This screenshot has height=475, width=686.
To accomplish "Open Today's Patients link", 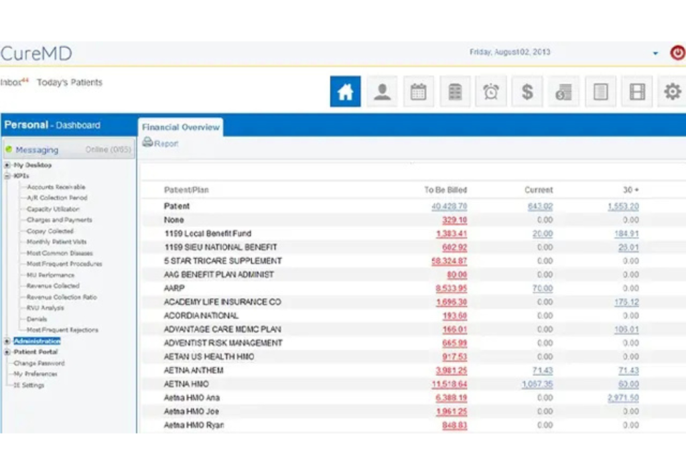I will [x=70, y=82].
